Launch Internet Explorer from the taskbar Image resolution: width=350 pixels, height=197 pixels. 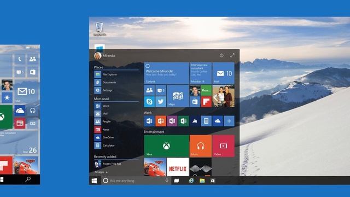click(191, 181)
